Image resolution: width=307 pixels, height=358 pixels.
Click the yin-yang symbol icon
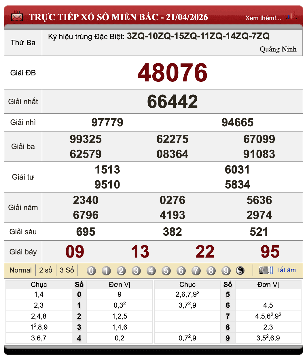240,271
